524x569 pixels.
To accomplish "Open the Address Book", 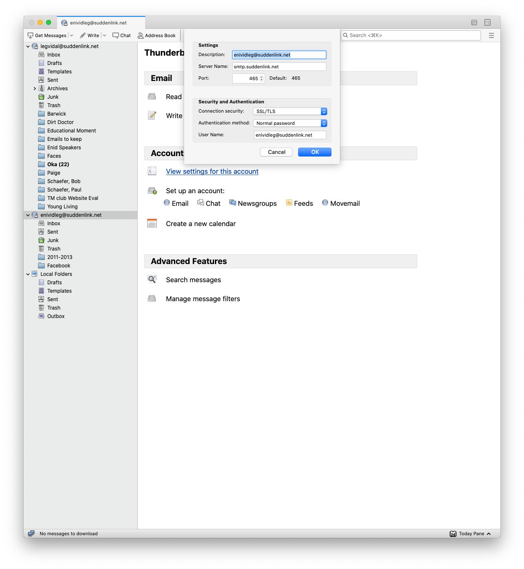I will click(x=157, y=35).
